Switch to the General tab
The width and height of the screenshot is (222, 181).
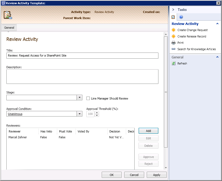9,28
